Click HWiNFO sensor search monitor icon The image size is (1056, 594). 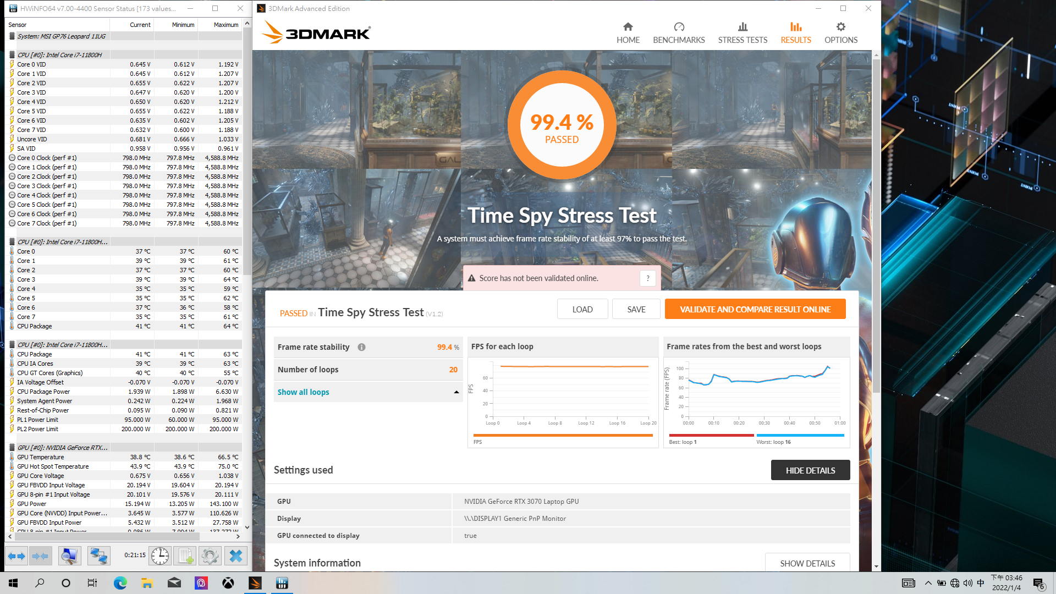69,556
